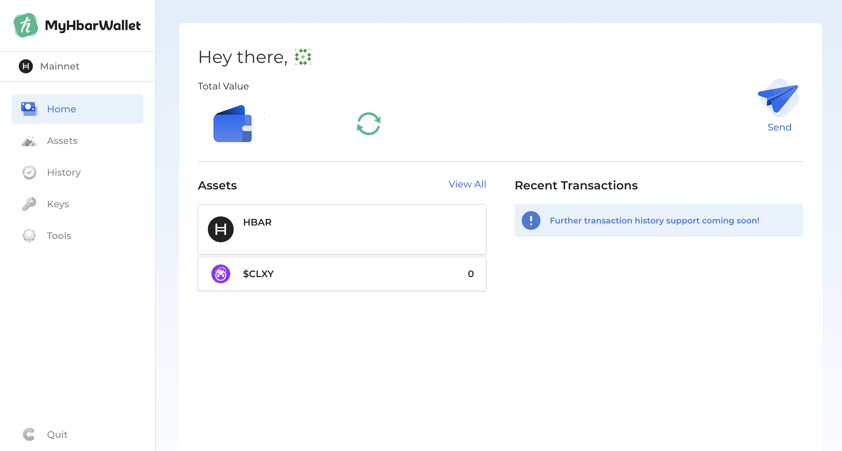842x451 pixels.
Task: Click the purple $CLXY token icon
Action: [221, 274]
